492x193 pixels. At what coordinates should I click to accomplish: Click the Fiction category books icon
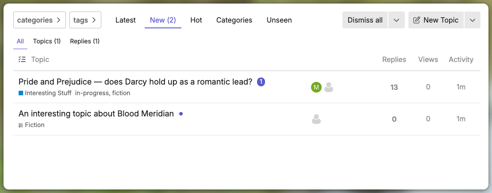[21, 125]
